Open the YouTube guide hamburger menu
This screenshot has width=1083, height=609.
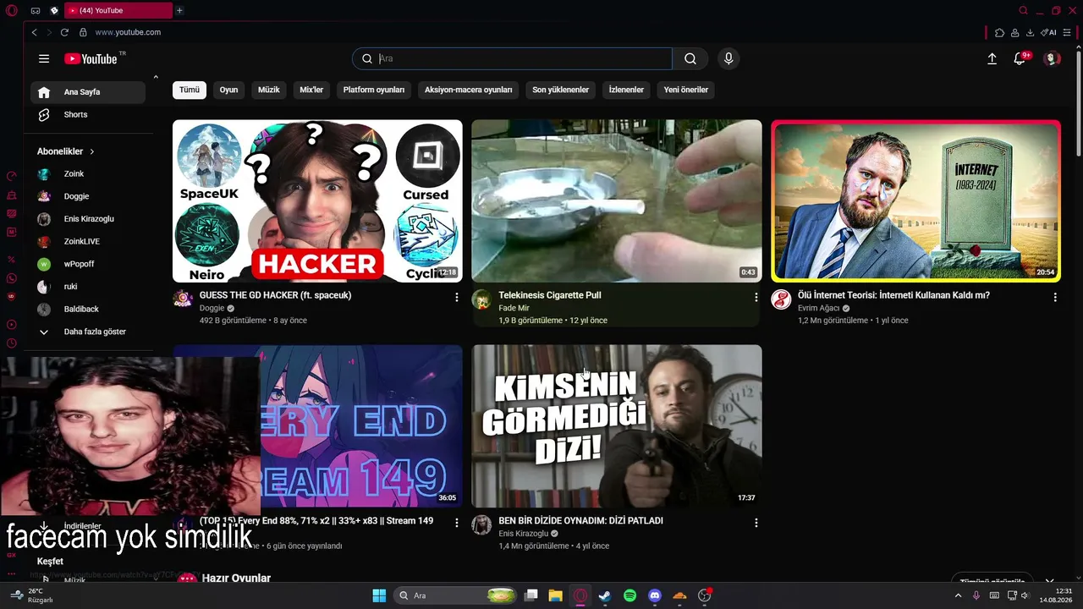click(44, 58)
